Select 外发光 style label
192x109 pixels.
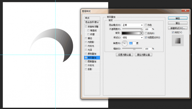point(91,65)
